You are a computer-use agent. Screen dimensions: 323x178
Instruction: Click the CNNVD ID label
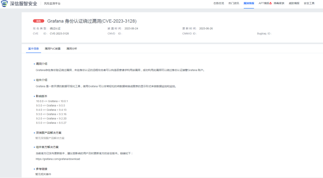(x=190, y=34)
